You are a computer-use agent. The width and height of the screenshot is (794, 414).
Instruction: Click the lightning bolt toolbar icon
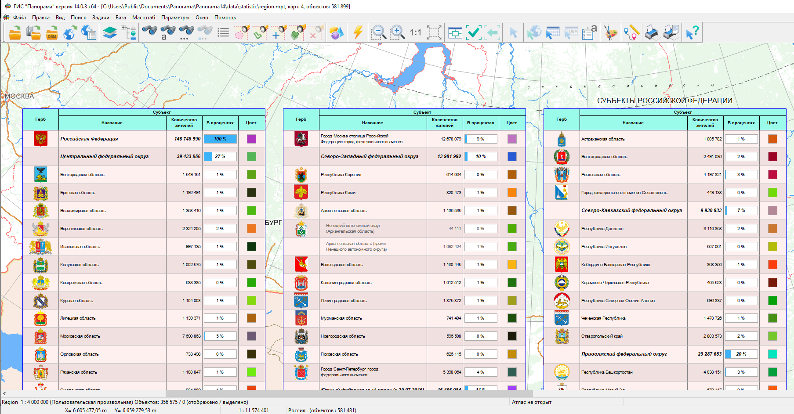pyautogui.click(x=358, y=33)
